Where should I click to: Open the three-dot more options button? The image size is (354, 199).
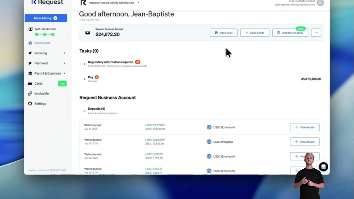[x=316, y=33]
